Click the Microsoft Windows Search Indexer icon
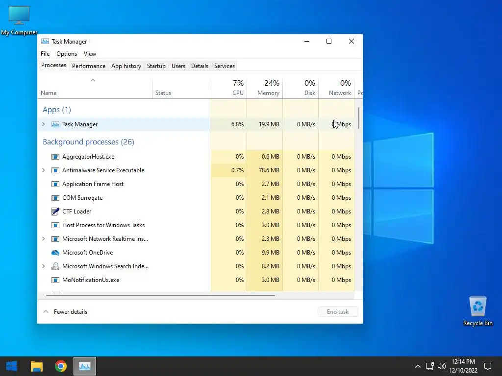The height and width of the screenshot is (376, 502). [x=55, y=266]
